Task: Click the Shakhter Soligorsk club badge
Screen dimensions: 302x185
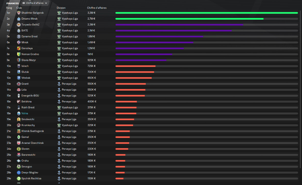Action: pyautogui.click(x=19, y=13)
